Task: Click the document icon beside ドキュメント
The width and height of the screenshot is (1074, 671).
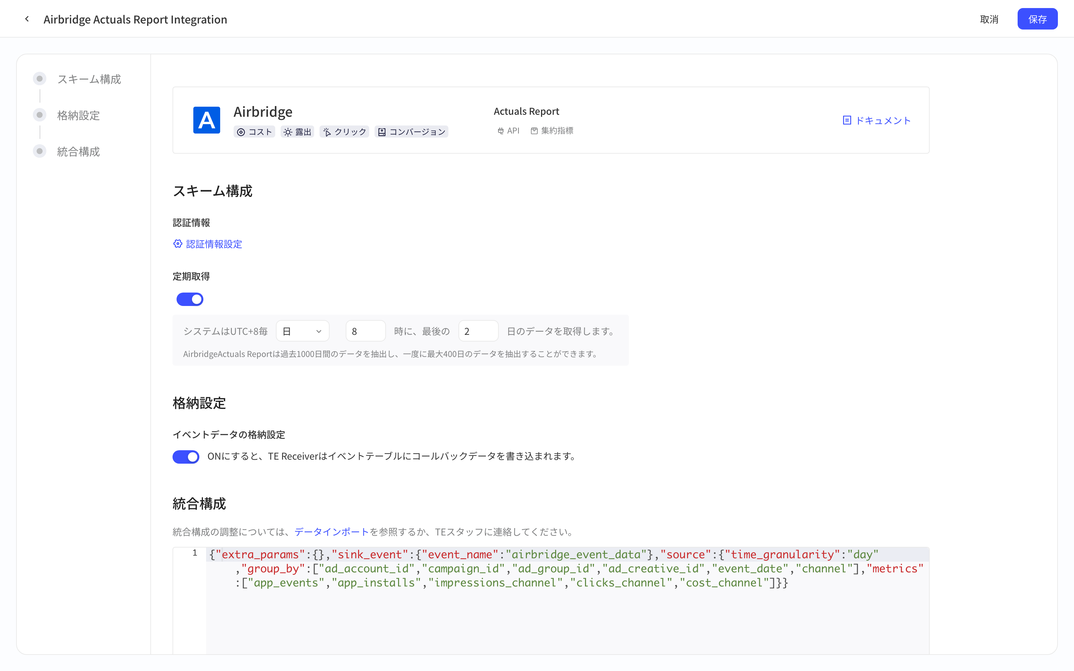Action: pos(847,120)
